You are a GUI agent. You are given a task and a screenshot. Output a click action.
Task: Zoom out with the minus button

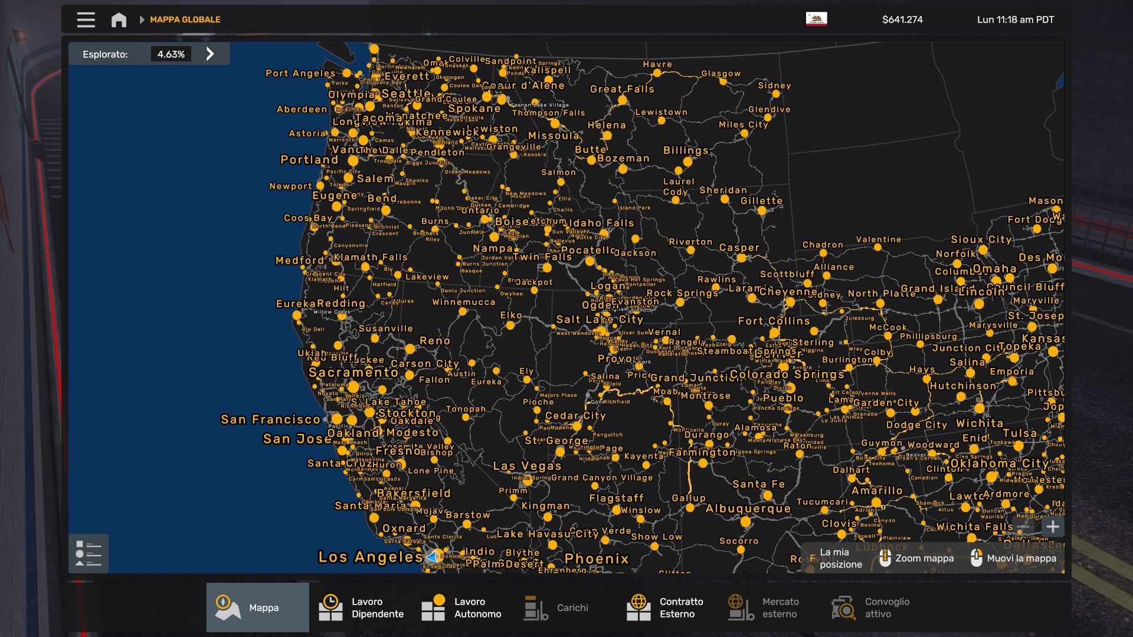tap(1024, 527)
